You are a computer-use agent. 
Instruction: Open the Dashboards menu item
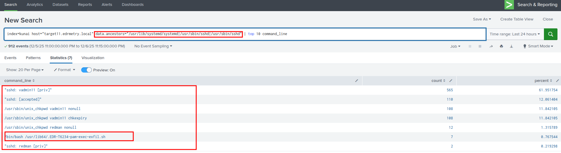(x=132, y=5)
